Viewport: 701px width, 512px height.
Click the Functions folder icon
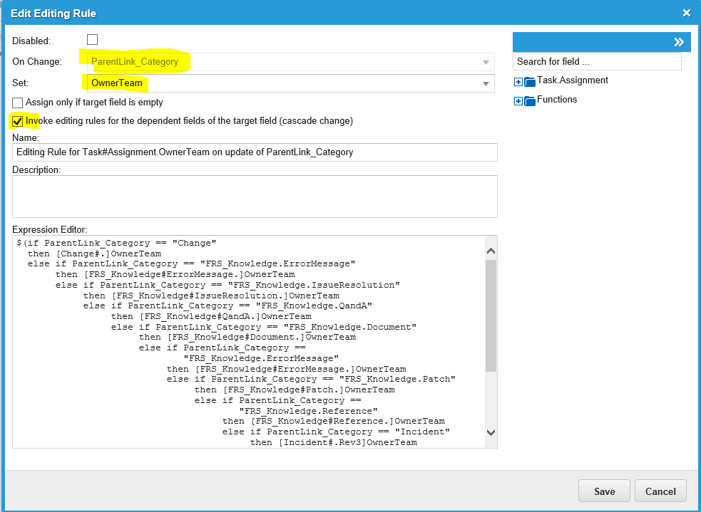[x=529, y=100]
